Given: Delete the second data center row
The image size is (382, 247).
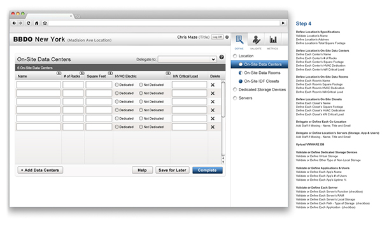Looking at the screenshot, I should pyautogui.click(x=213, y=94).
